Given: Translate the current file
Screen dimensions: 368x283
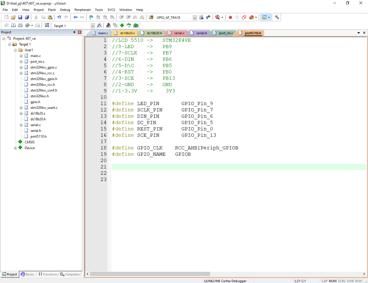Looking at the screenshot, I should point(6,25).
